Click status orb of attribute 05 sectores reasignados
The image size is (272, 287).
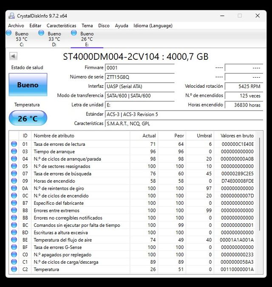[x=14, y=166]
